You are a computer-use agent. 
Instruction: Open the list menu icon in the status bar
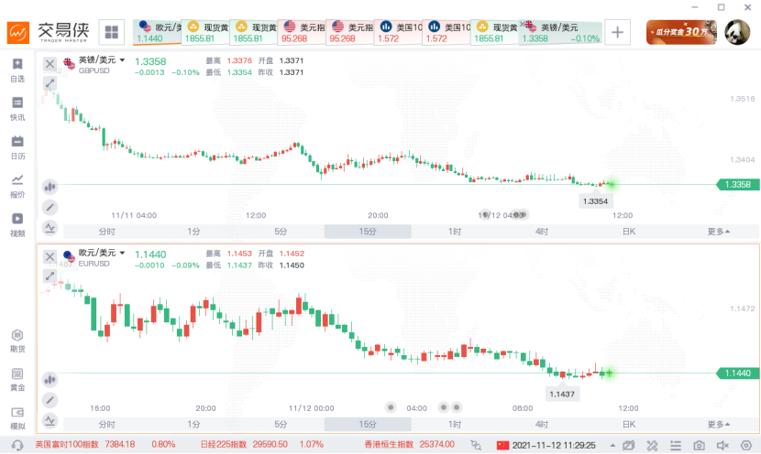[675, 445]
